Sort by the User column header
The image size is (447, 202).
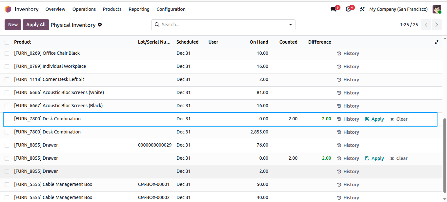[x=213, y=42]
